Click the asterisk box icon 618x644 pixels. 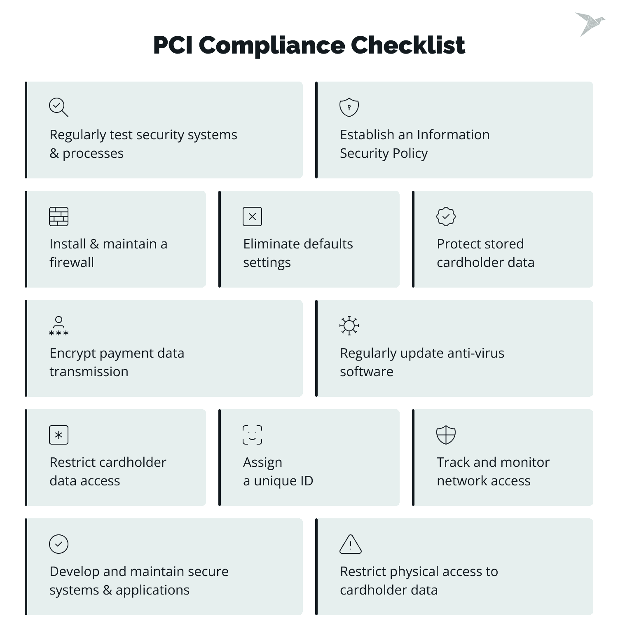point(59,435)
